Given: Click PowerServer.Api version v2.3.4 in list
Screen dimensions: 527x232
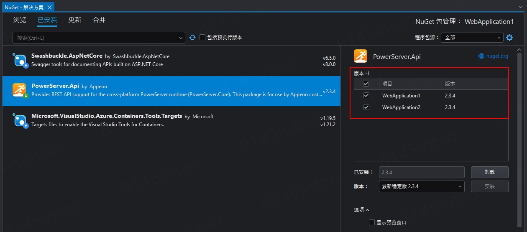Looking at the screenshot, I should (329, 91).
